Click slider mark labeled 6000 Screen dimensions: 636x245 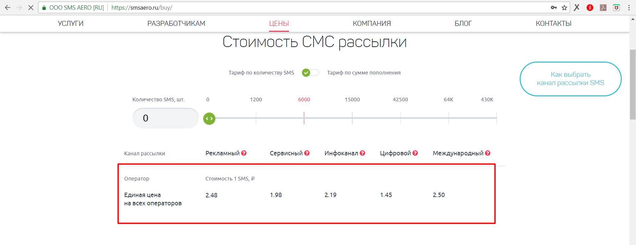pyautogui.click(x=304, y=99)
